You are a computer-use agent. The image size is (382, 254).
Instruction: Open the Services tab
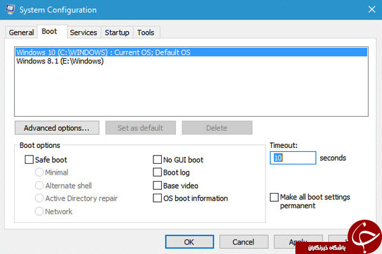(83, 32)
